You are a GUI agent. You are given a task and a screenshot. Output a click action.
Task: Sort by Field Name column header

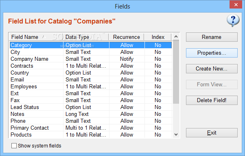(x=36, y=37)
